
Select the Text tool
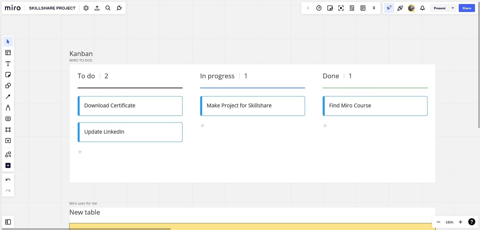(x=8, y=64)
